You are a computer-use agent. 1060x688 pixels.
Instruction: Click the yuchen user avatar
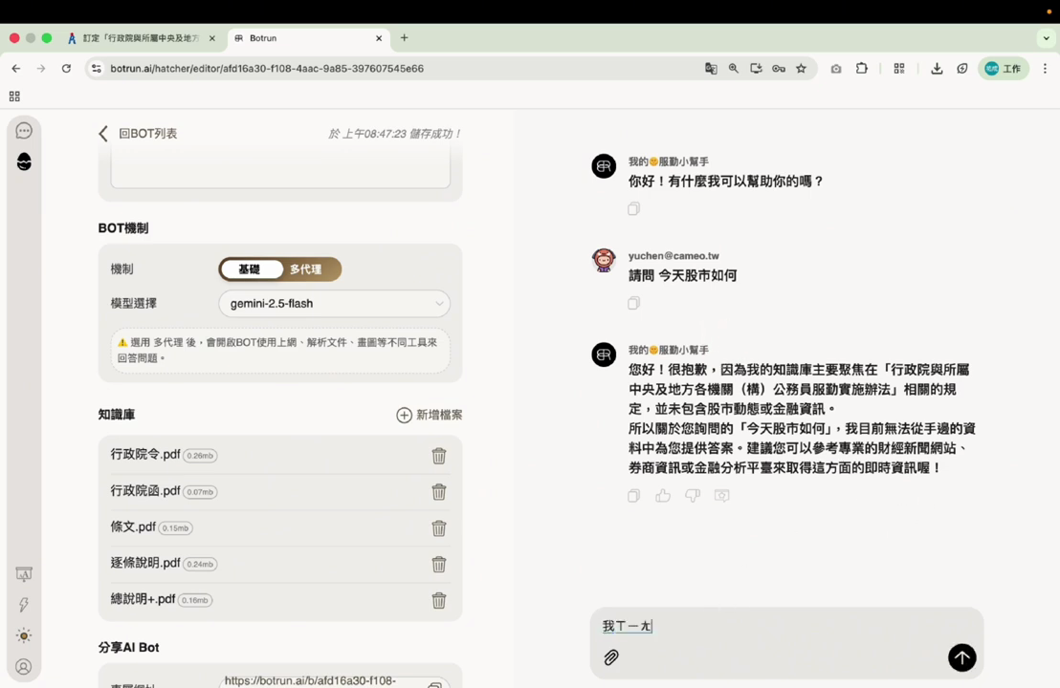click(604, 260)
